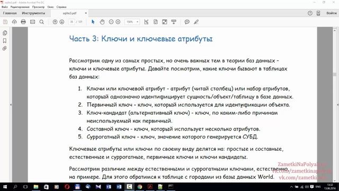This screenshot has width=339, height=191.
Task: Click the list item starting Первичный ключ
Action: point(188,105)
